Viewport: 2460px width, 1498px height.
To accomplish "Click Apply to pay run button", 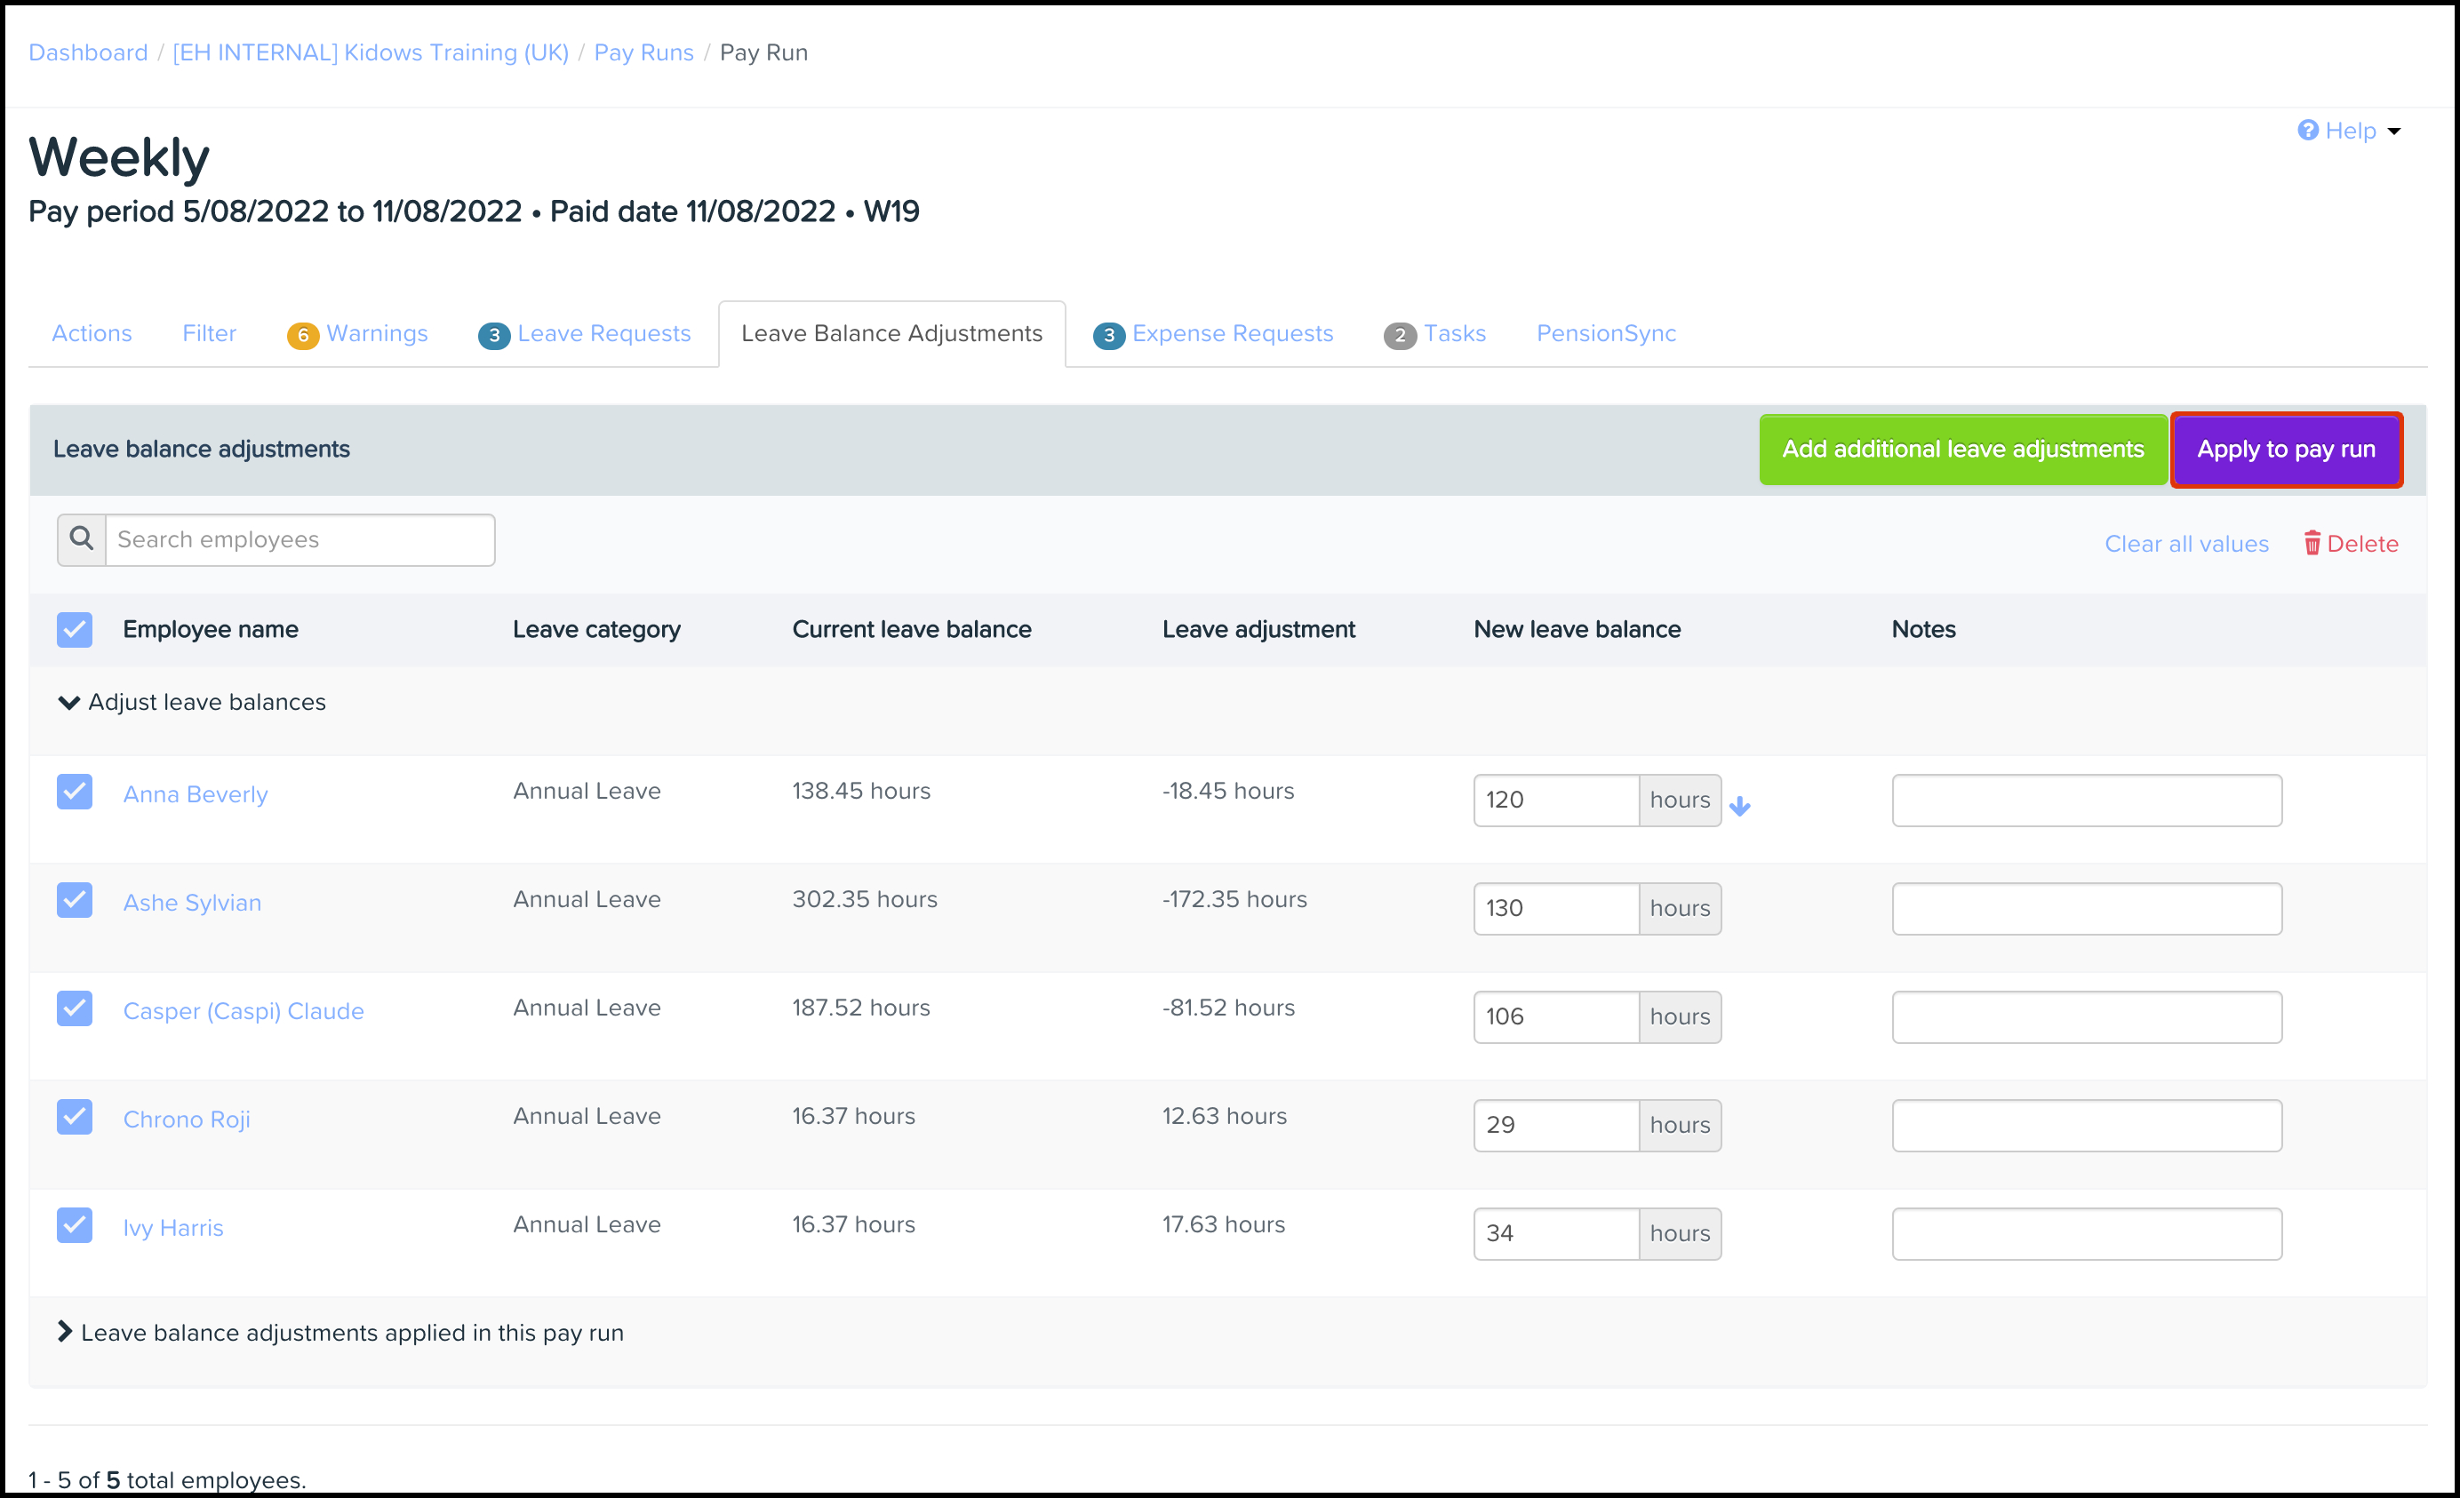I will coord(2285,449).
